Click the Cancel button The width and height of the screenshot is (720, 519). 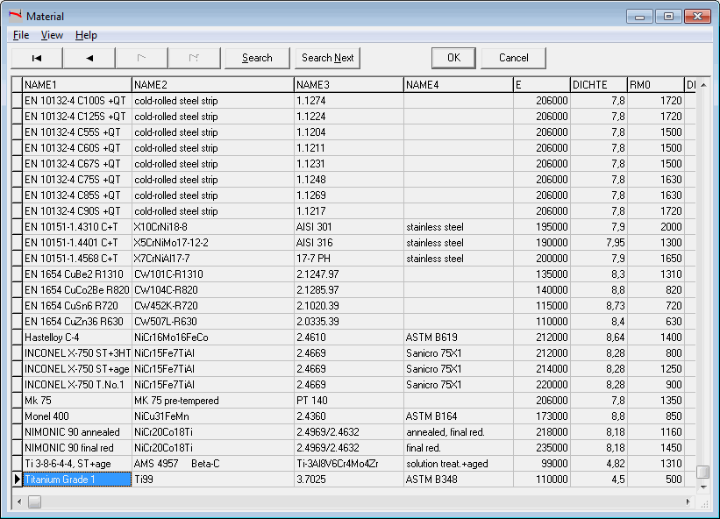pyautogui.click(x=514, y=58)
